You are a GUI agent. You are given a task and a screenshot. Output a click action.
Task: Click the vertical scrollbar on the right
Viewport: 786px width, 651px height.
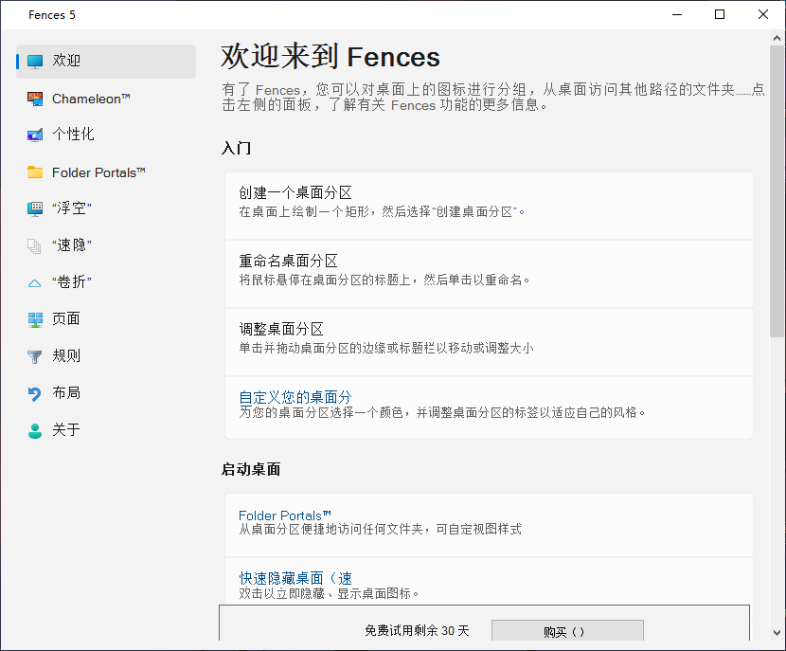777,190
